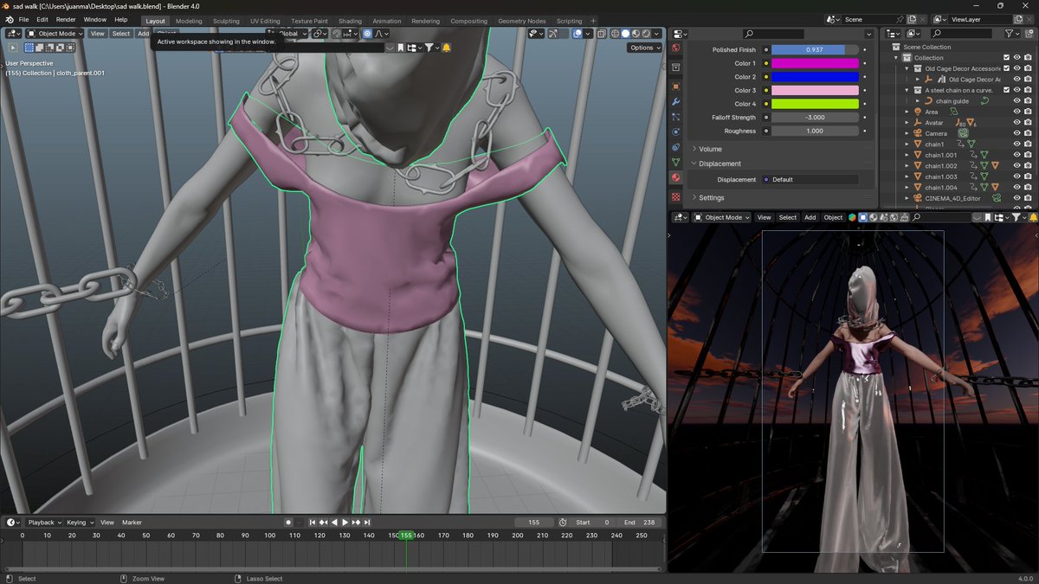Open the Keying dropdown in timeline
The width and height of the screenshot is (1039, 584).
(x=80, y=523)
